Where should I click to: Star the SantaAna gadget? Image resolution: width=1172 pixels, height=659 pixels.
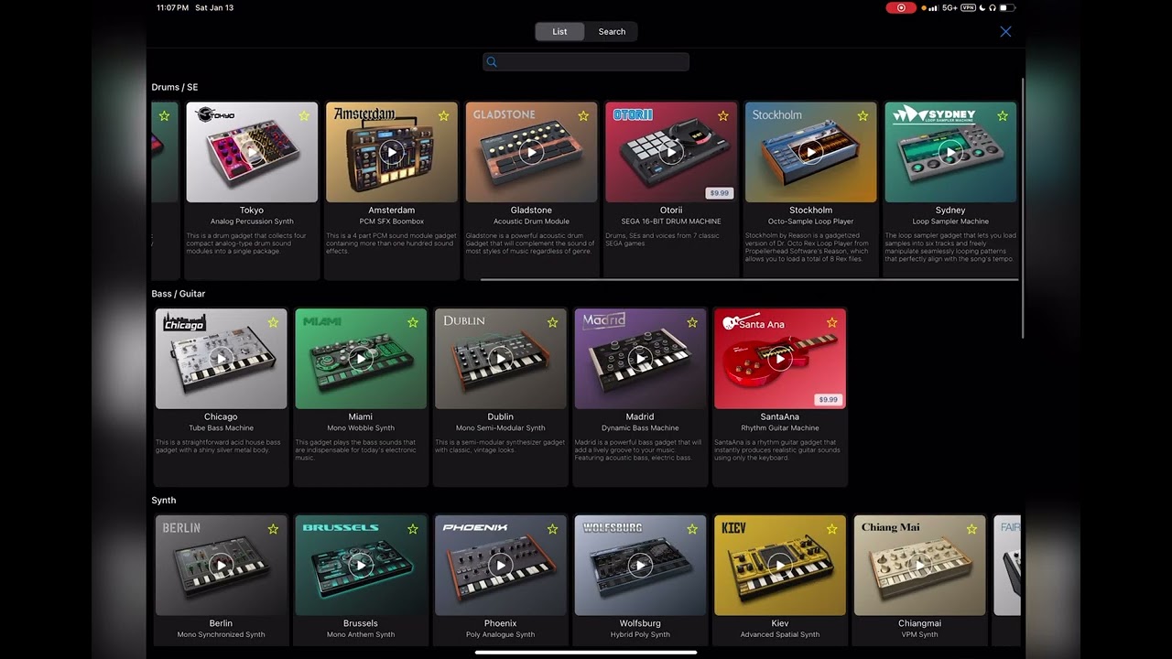(831, 322)
